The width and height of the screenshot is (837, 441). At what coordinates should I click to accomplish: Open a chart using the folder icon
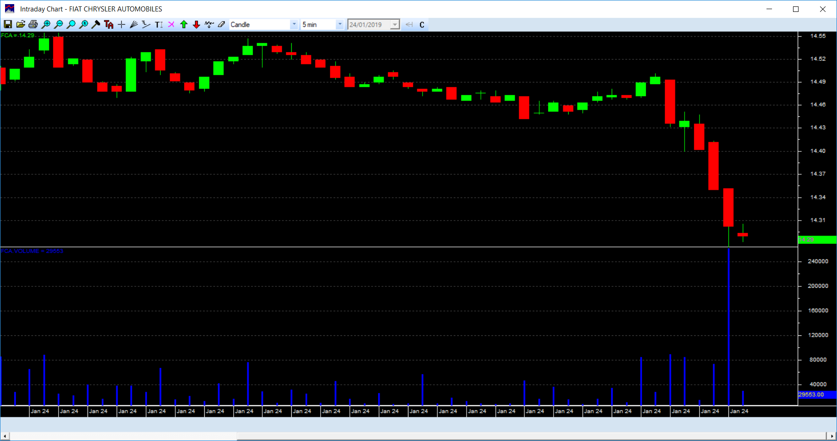[x=21, y=24]
